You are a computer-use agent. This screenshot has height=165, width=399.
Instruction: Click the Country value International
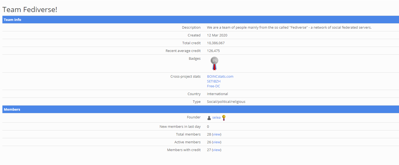coord(217,94)
